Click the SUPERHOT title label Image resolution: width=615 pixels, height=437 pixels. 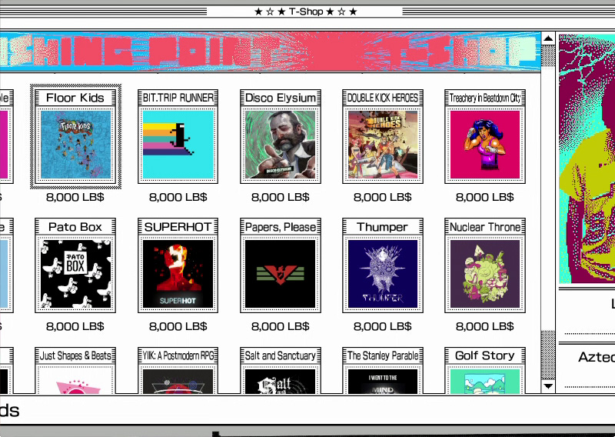tap(178, 227)
